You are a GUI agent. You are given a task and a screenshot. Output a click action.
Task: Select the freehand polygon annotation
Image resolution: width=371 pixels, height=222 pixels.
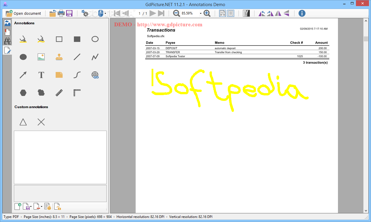(x=41, y=93)
